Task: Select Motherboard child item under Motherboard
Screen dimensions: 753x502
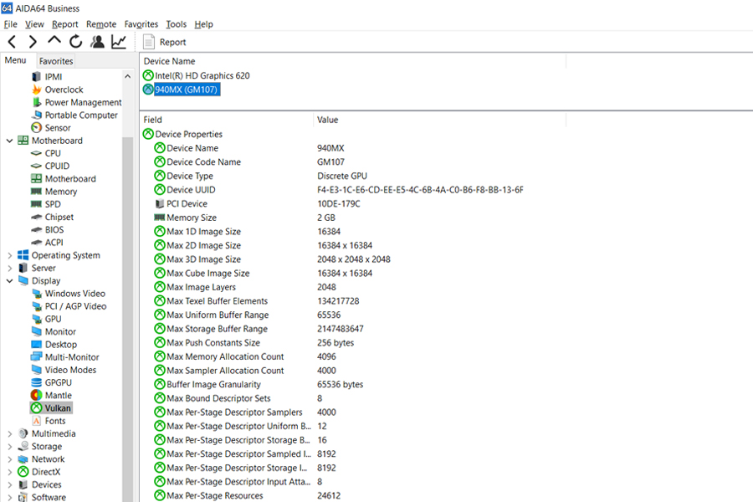Action: click(x=70, y=179)
